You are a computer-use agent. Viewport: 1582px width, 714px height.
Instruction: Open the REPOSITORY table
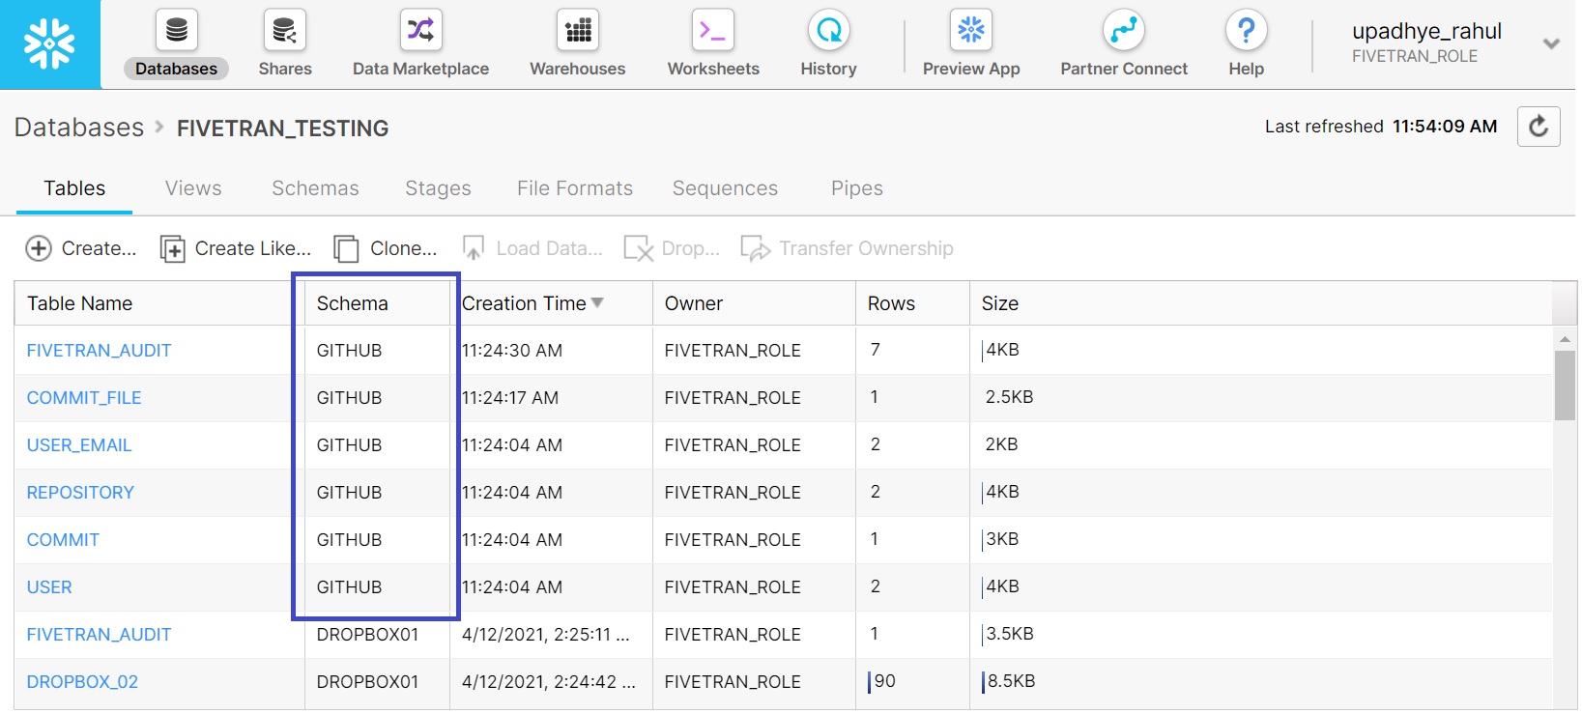[80, 493]
